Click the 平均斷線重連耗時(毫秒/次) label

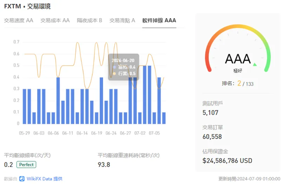[x=128, y=155]
